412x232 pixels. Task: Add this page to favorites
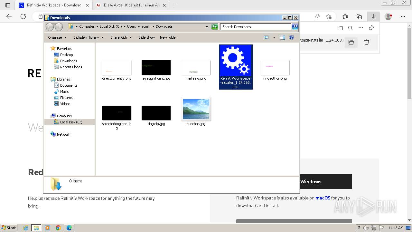coord(329,16)
